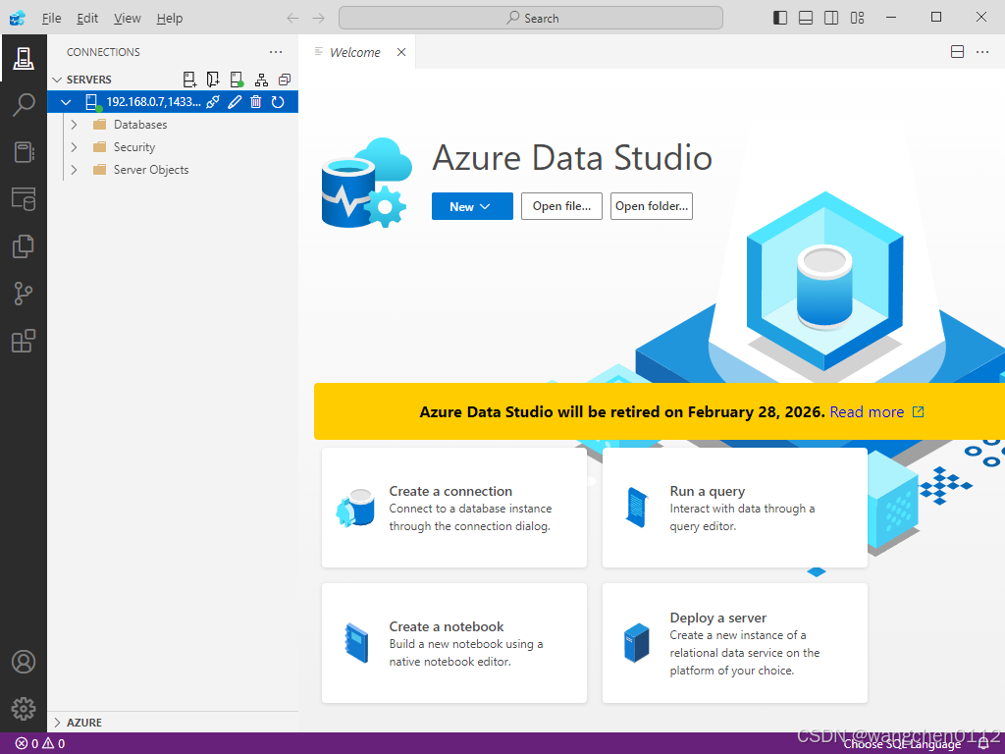Expand the Security folder
The height and width of the screenshot is (754, 1005).
[x=75, y=147]
